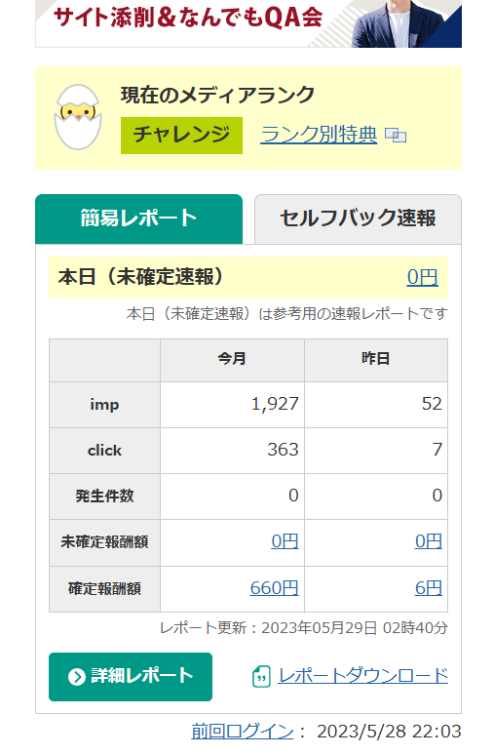Switch to the 簡易レポート tab

pyautogui.click(x=138, y=219)
